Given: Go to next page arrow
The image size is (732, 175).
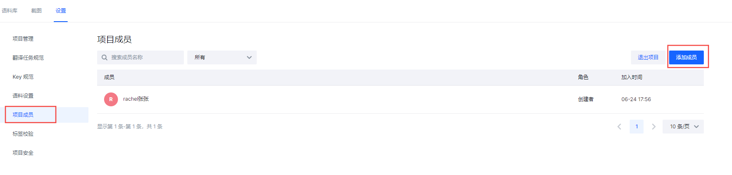Looking at the screenshot, I should pyautogui.click(x=654, y=127).
